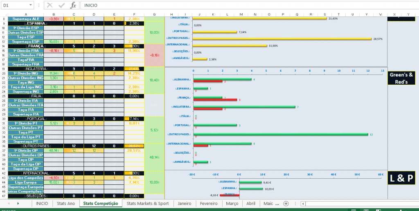Select the 1ª Divisão PT cell
Image resolution: width=419 pixels, height=211 pixels.
26,123
